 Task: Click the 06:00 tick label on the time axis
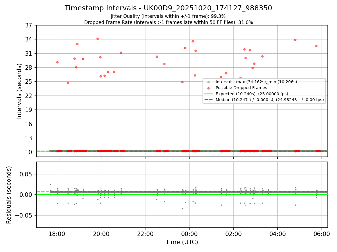pos(322,234)
